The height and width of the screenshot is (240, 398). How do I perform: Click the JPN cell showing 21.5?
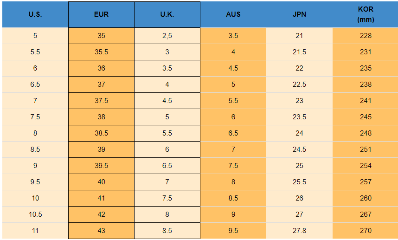click(x=299, y=52)
